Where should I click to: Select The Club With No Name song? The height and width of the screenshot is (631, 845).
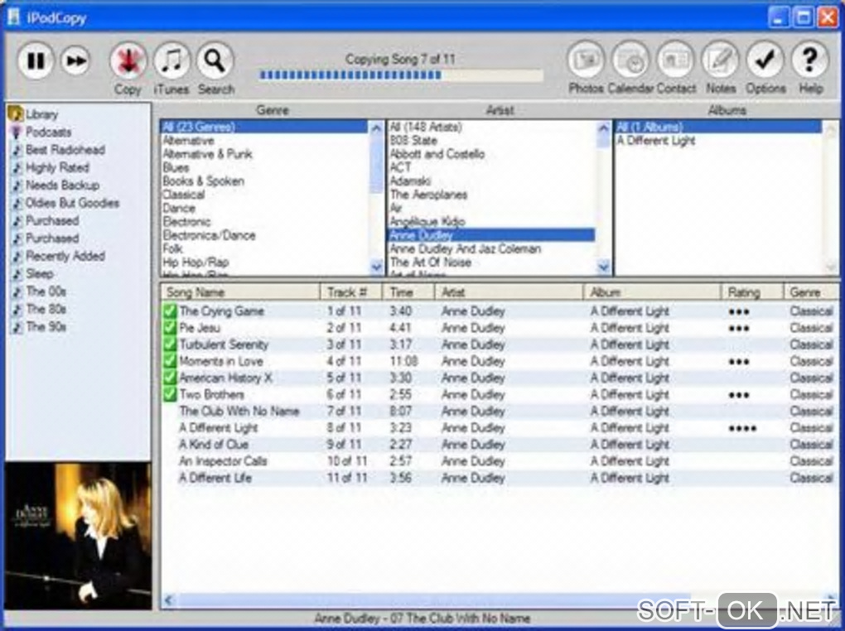tap(239, 412)
